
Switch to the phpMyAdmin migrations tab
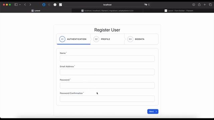pyautogui.click(x=107, y=11)
